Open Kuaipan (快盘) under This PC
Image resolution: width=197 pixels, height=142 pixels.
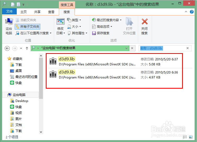click(16, 107)
